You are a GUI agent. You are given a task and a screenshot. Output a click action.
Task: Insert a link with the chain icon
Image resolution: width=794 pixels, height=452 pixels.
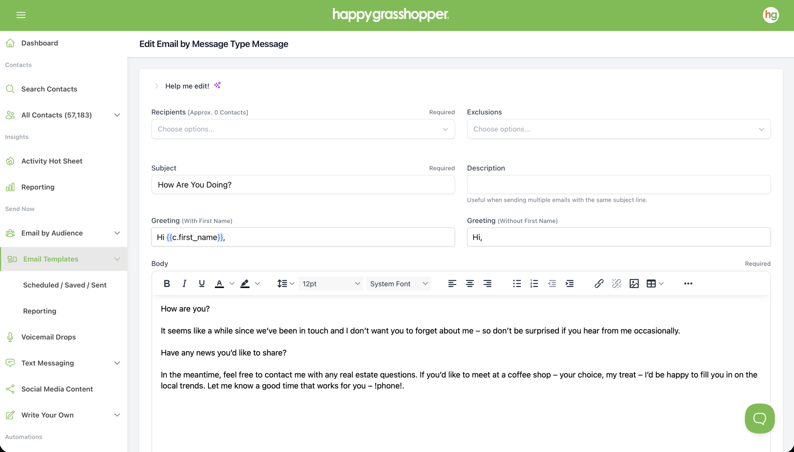(x=599, y=284)
